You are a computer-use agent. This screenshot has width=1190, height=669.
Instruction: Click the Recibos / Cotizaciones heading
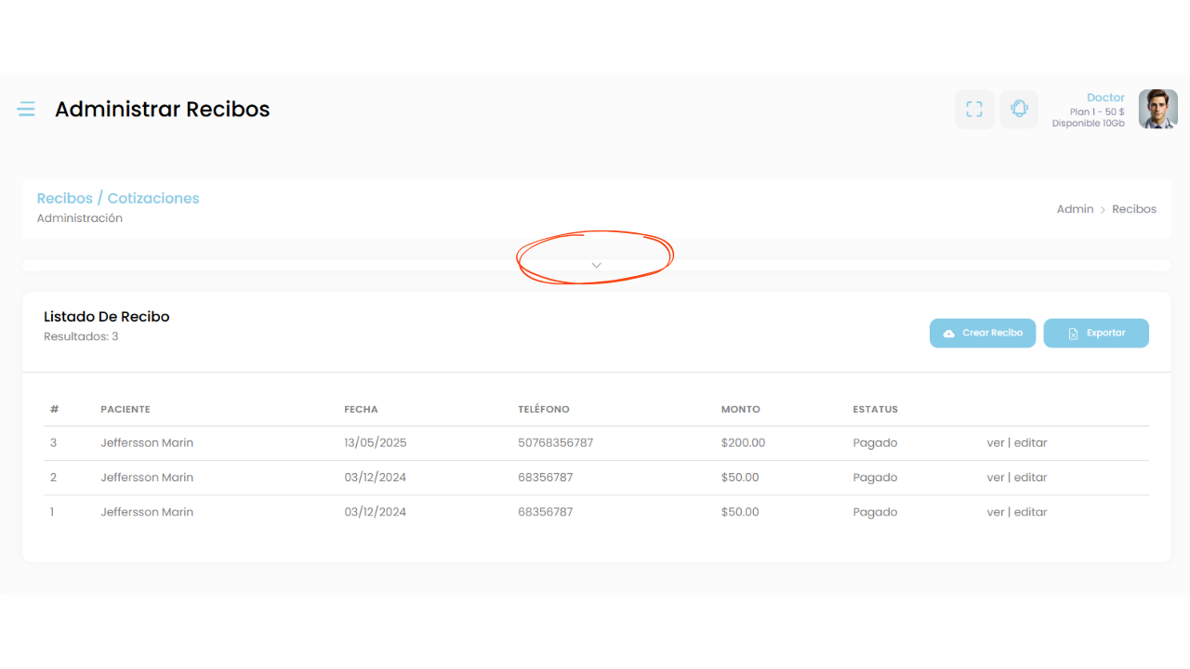118,198
